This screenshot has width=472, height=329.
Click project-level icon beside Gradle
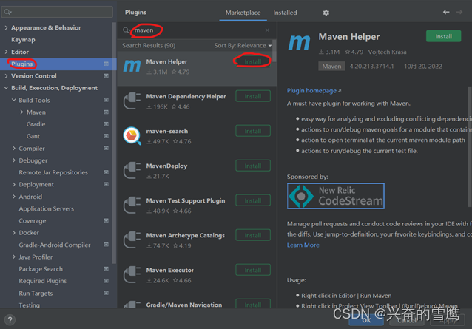coord(107,124)
